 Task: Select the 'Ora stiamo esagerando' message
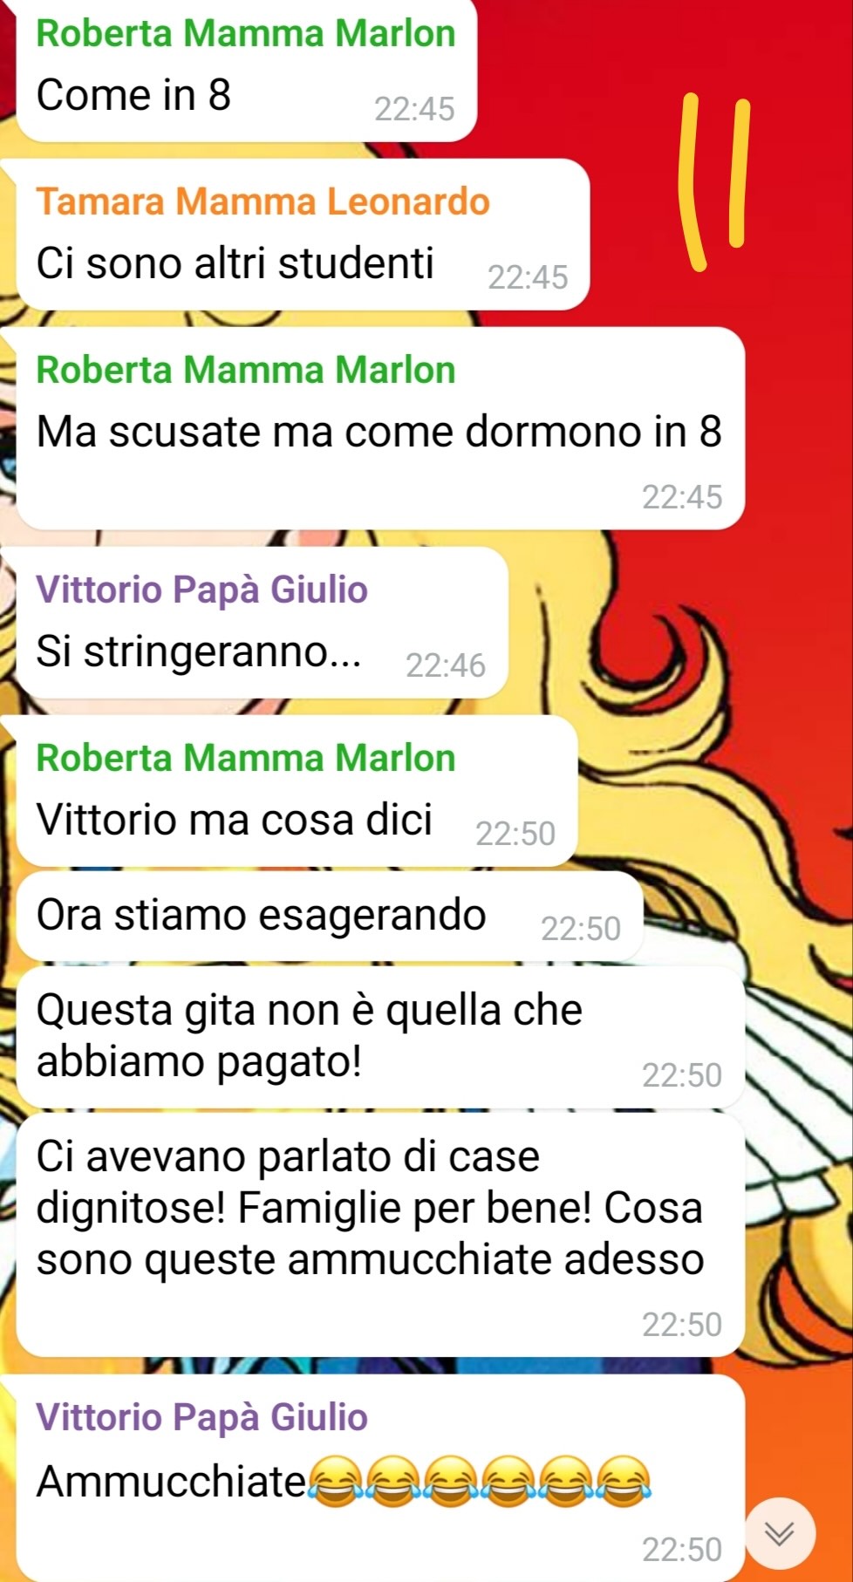click(x=330, y=917)
